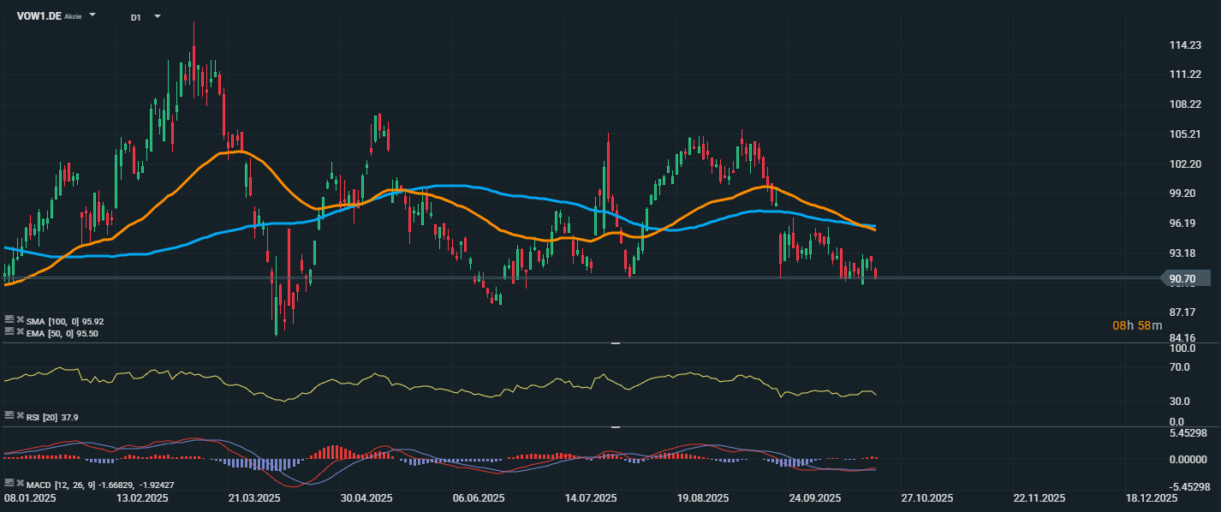The width and height of the screenshot is (1221, 512).
Task: Click the RSI [20] indicator label
Action: [45, 416]
